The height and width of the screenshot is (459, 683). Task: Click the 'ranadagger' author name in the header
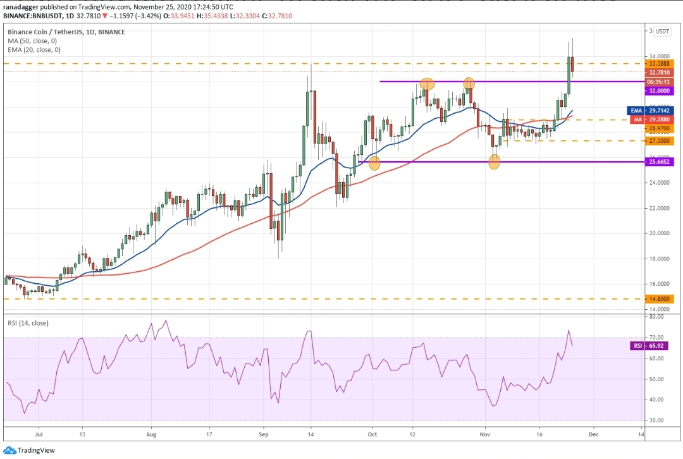click(x=20, y=7)
